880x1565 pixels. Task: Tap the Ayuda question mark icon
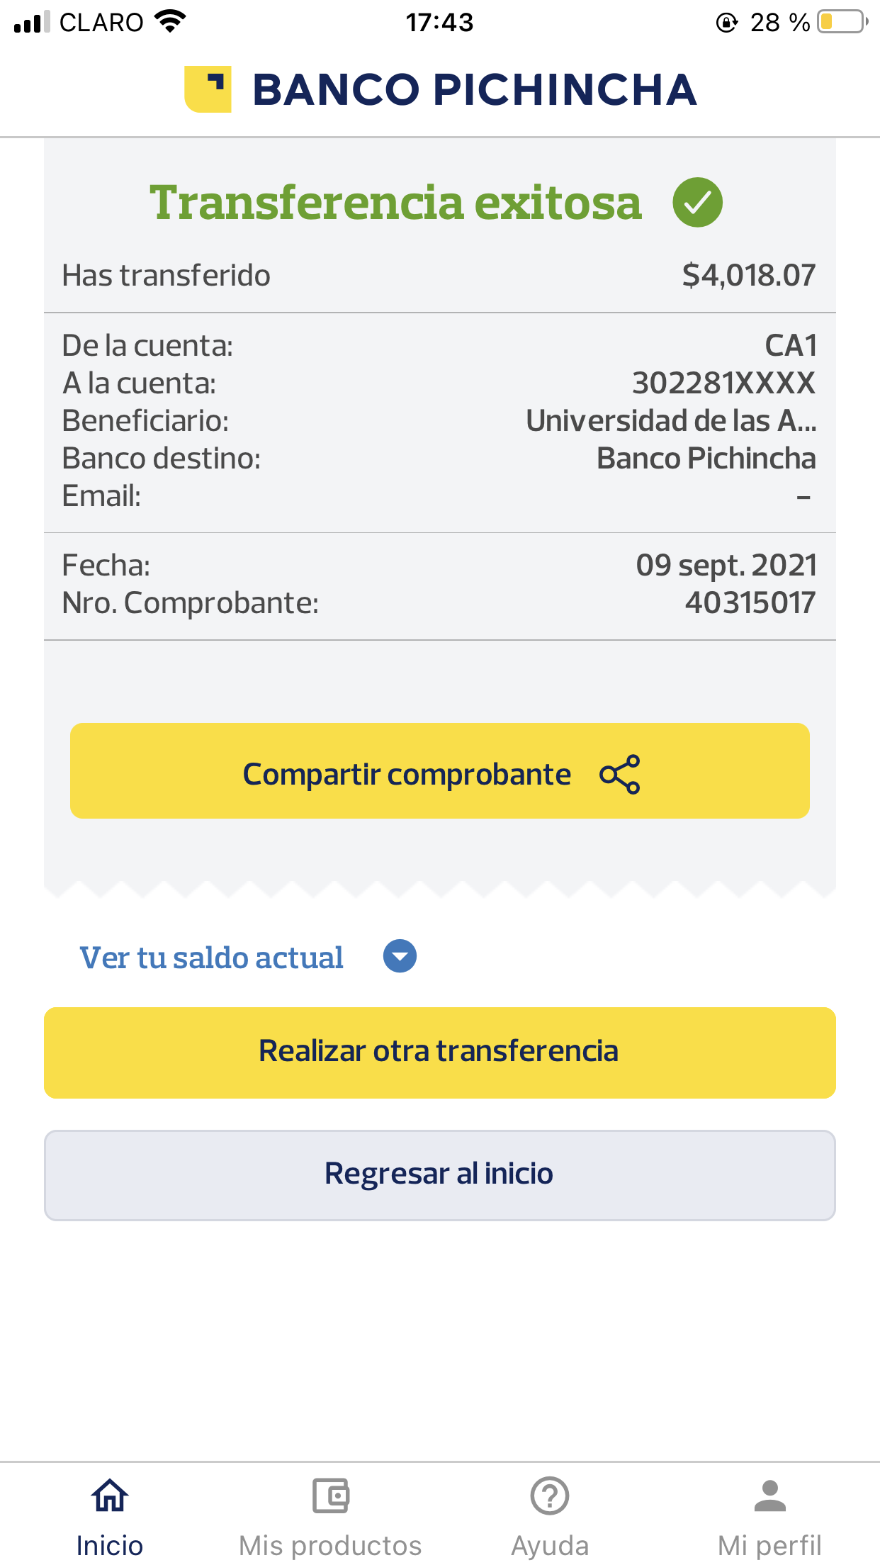[550, 1496]
